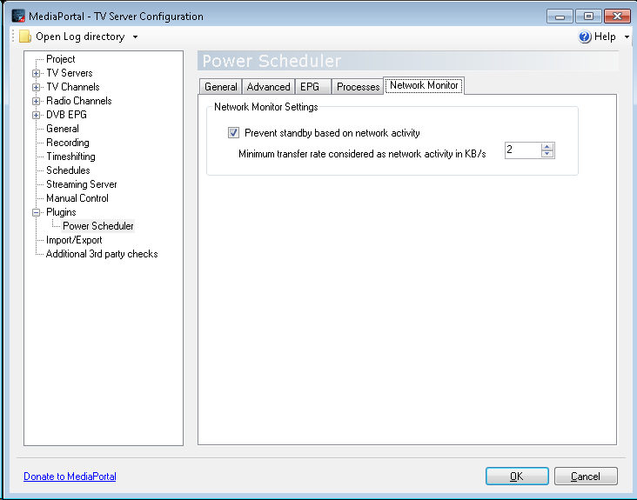Expand the Radio Channels tree node
Image resolution: width=637 pixels, height=500 pixels.
coord(37,101)
